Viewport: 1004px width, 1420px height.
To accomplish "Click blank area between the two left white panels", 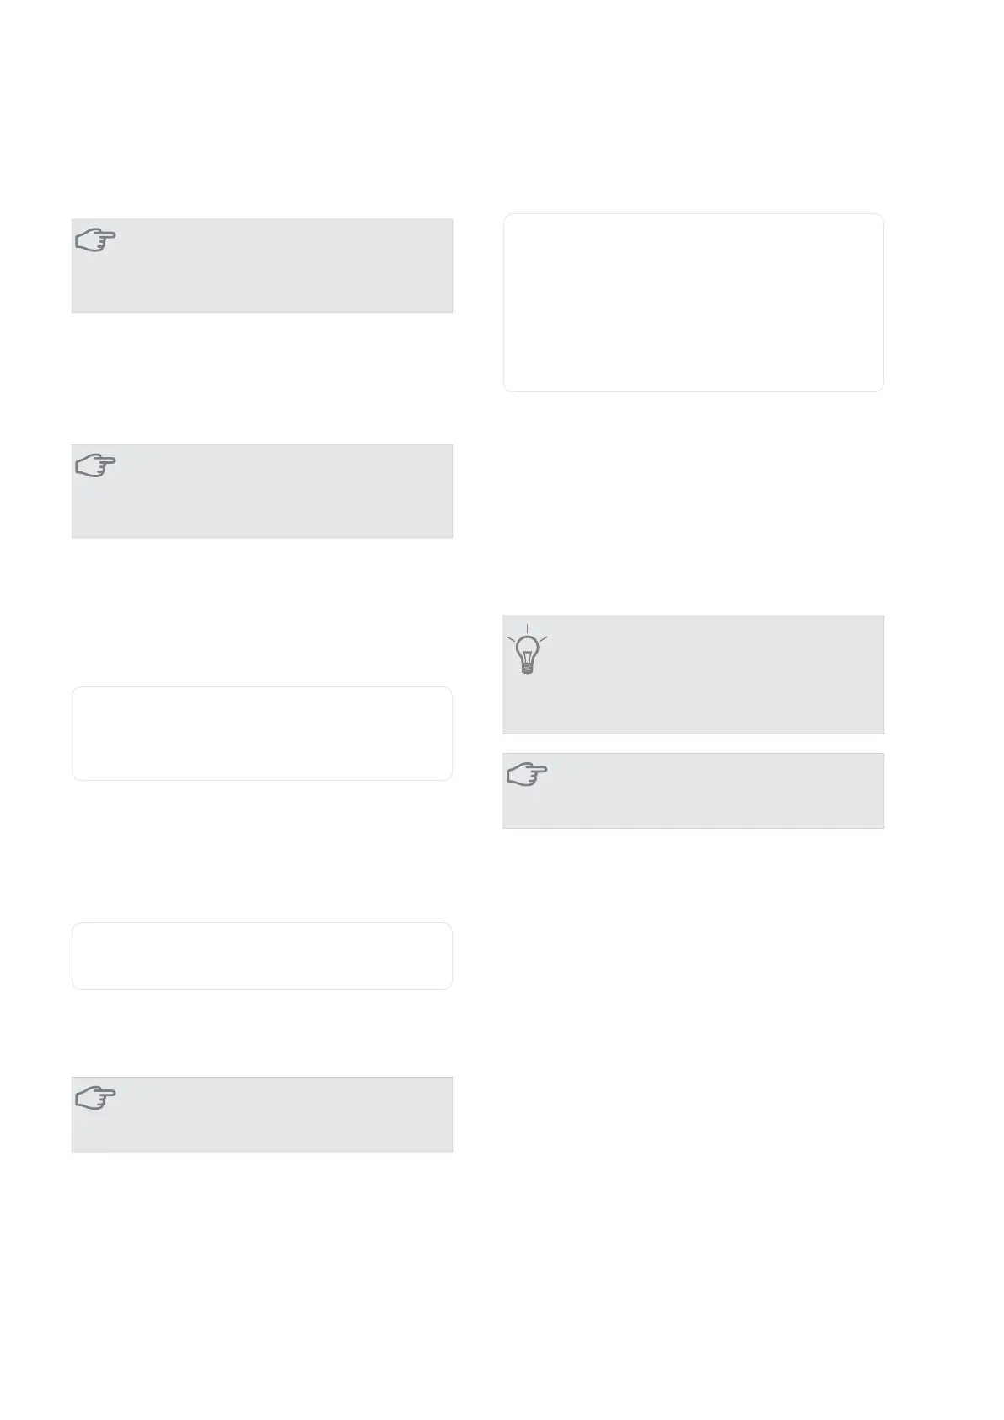I will click(262, 852).
